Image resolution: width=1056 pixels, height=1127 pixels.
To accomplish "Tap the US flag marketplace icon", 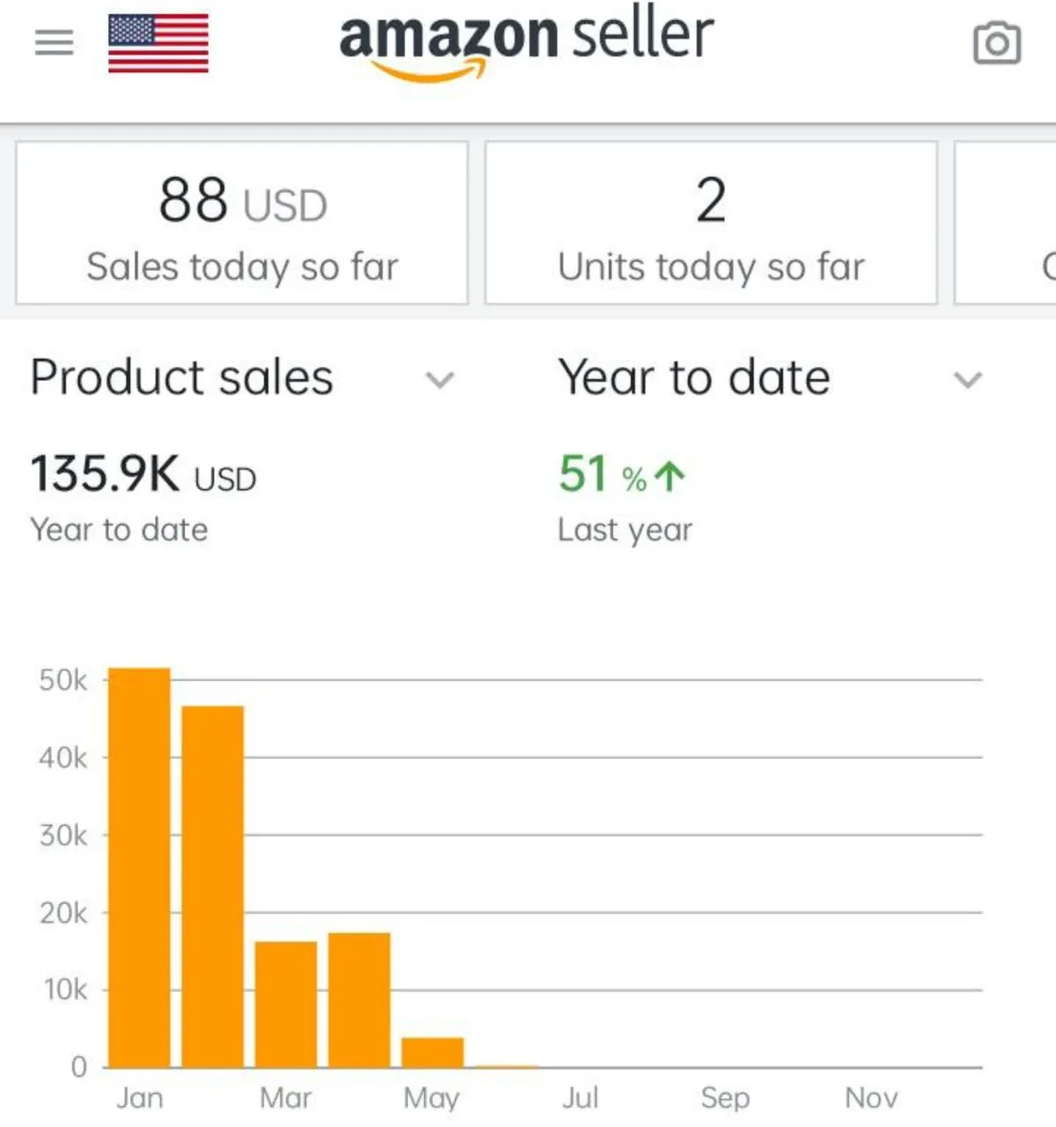I will coord(158,43).
